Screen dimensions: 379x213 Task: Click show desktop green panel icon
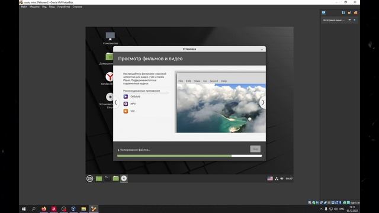[99, 179]
